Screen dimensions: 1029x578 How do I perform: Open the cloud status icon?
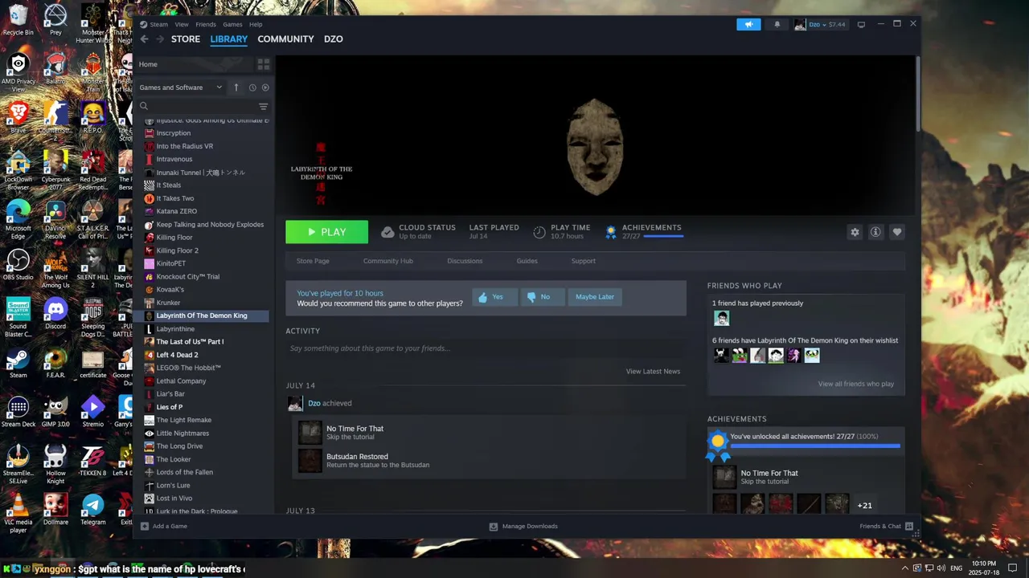click(387, 232)
